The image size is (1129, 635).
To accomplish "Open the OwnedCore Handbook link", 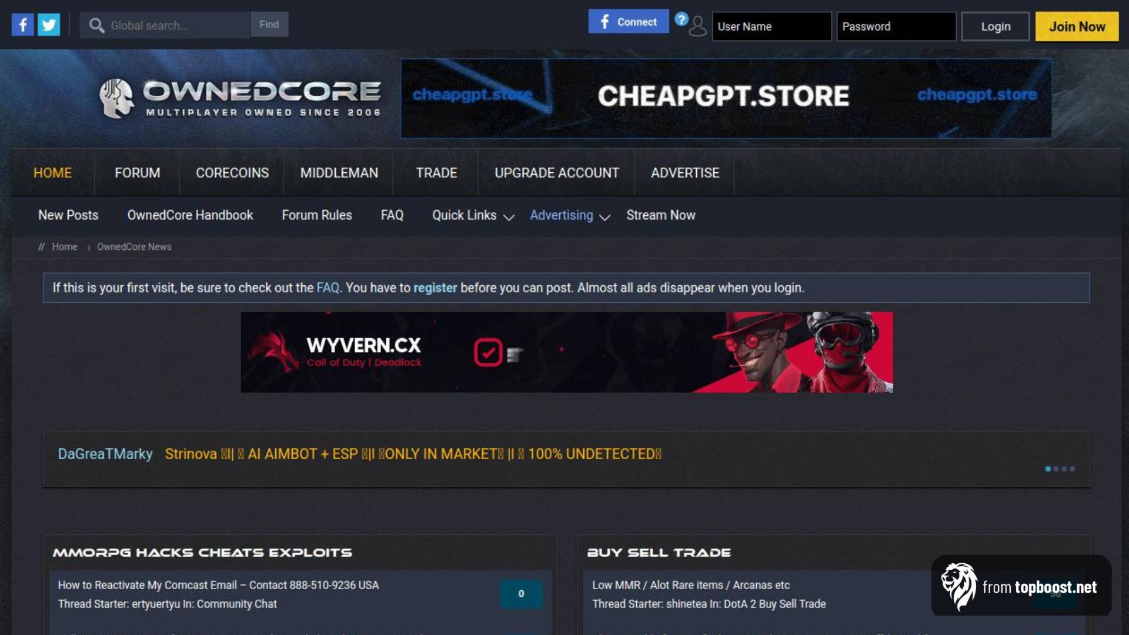I will 190,215.
